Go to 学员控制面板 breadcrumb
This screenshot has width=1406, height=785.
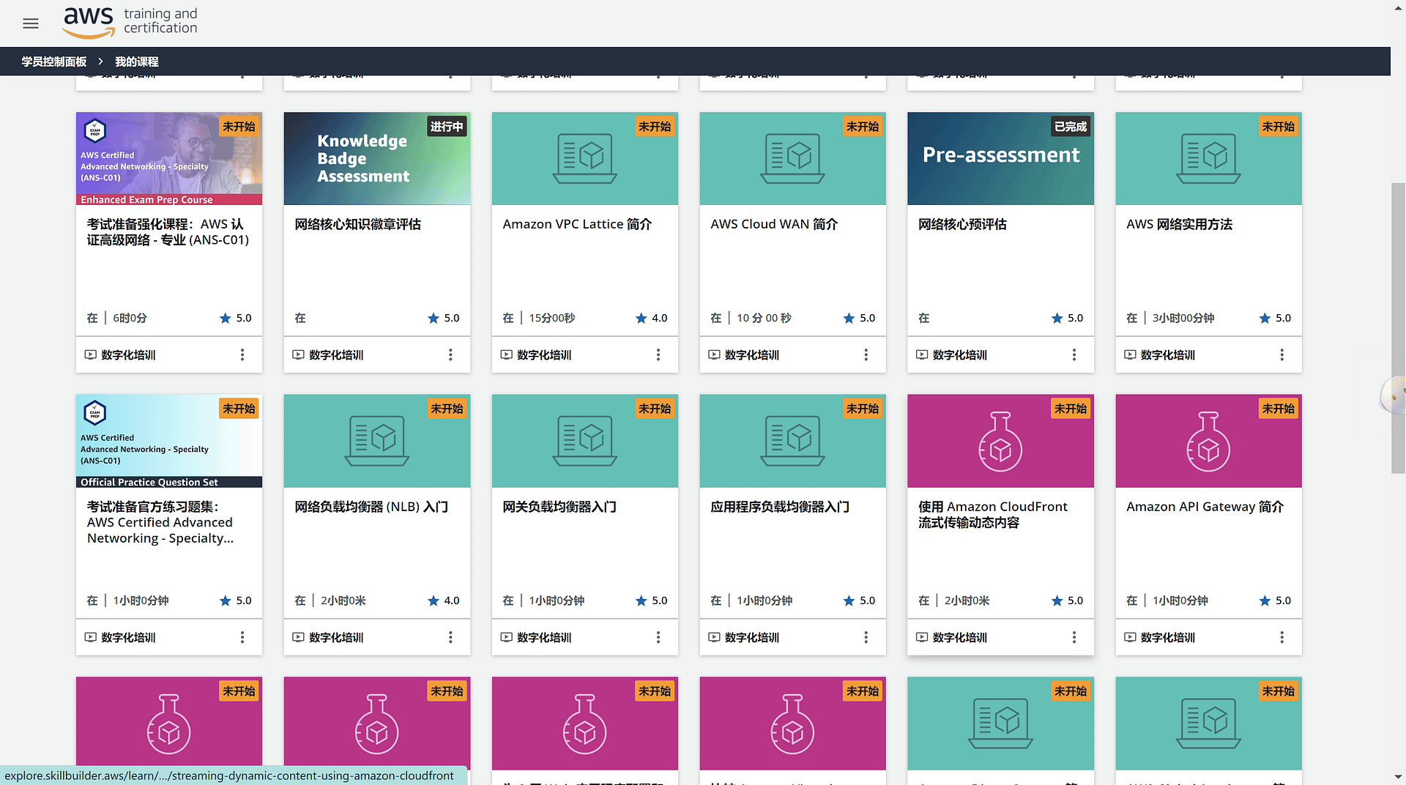[53, 62]
